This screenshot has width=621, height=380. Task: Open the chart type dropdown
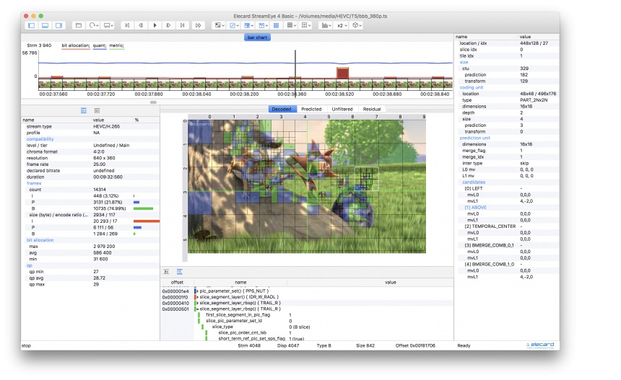pos(326,25)
